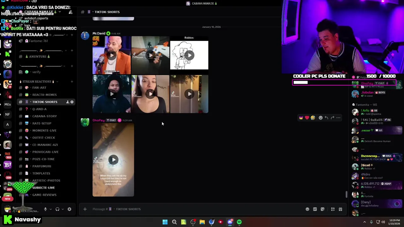Open the OUTFIT-CHECK channel
Screen dimensions: 404x227
47,137
